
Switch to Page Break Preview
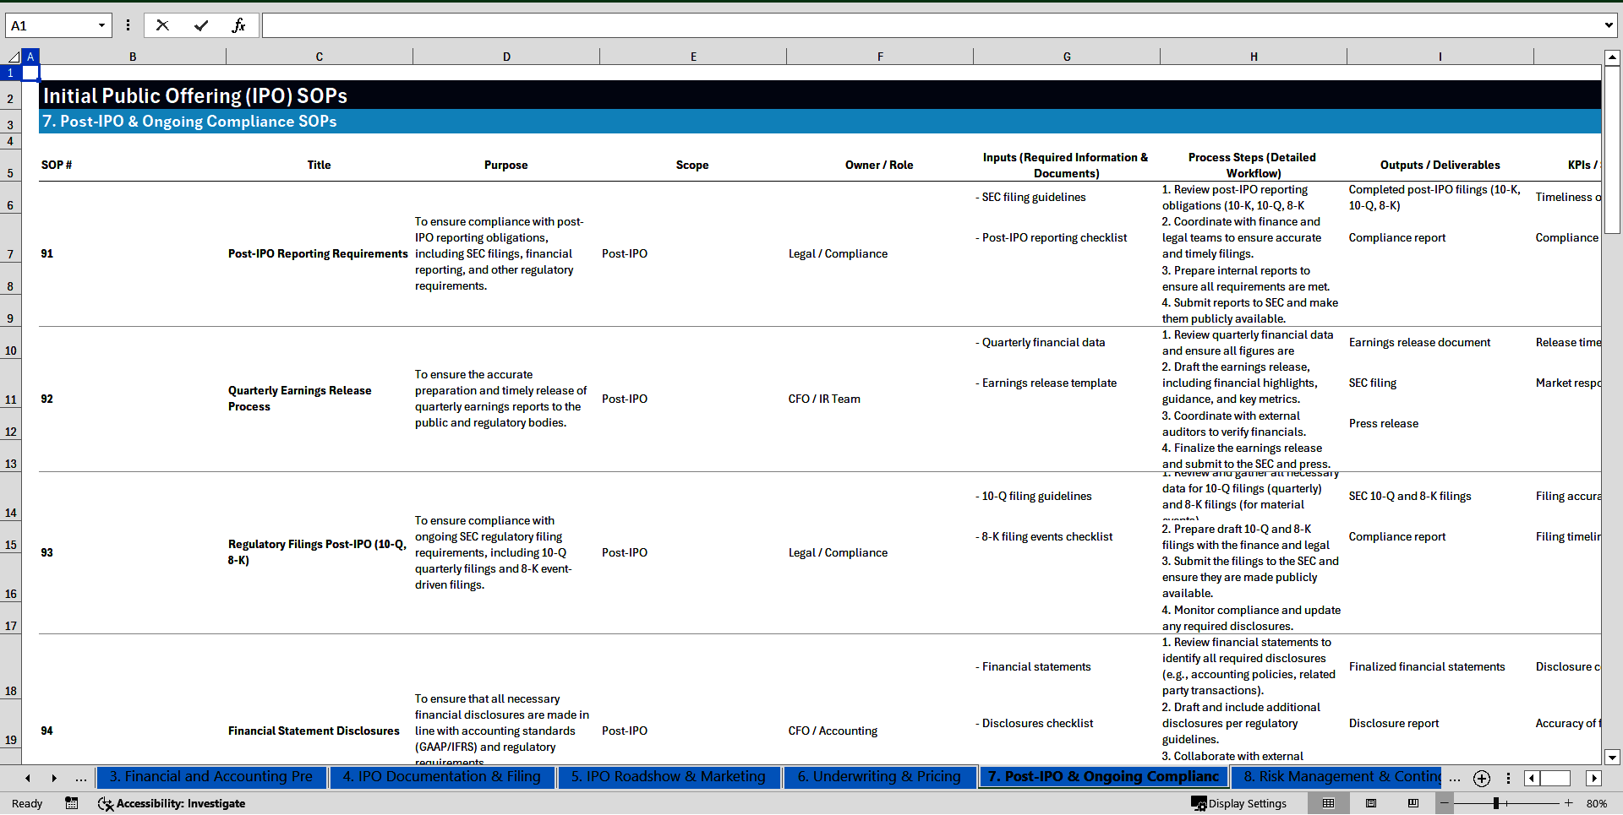[1413, 803]
